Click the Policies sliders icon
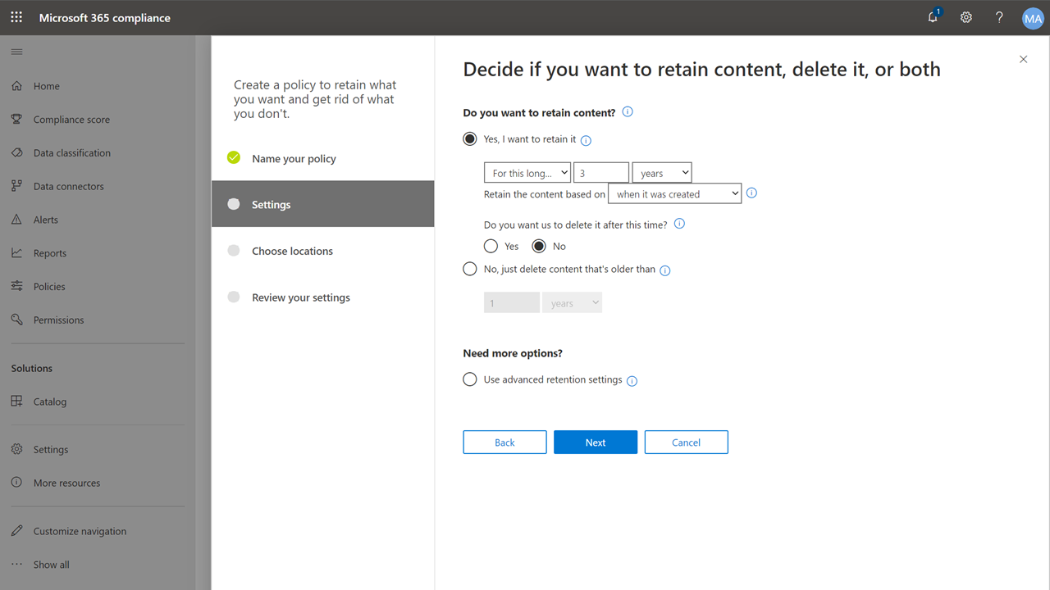 click(16, 287)
